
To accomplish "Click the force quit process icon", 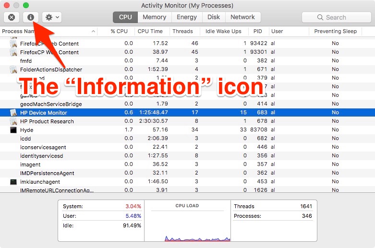I will (12, 17).
